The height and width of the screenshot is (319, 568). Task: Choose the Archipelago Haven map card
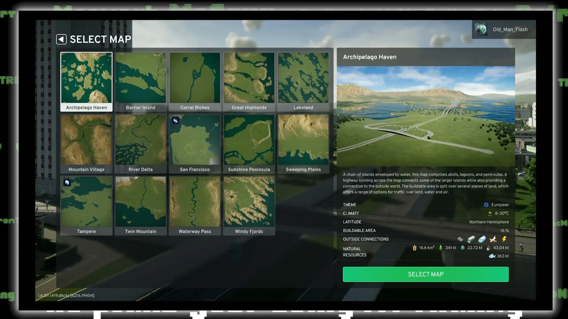click(87, 82)
